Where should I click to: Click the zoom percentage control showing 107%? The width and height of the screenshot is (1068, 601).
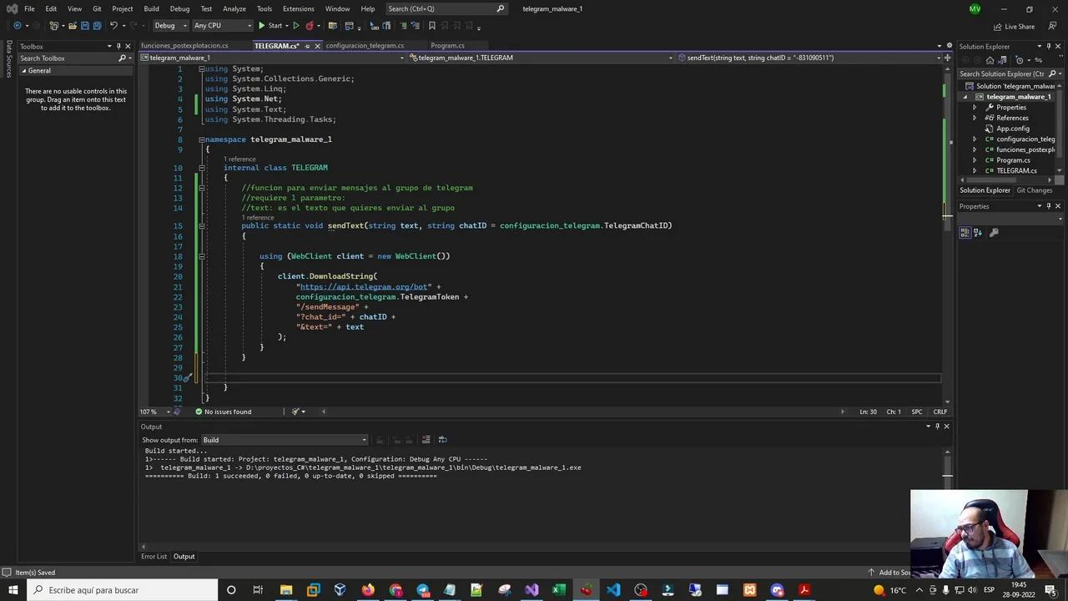pyautogui.click(x=149, y=411)
